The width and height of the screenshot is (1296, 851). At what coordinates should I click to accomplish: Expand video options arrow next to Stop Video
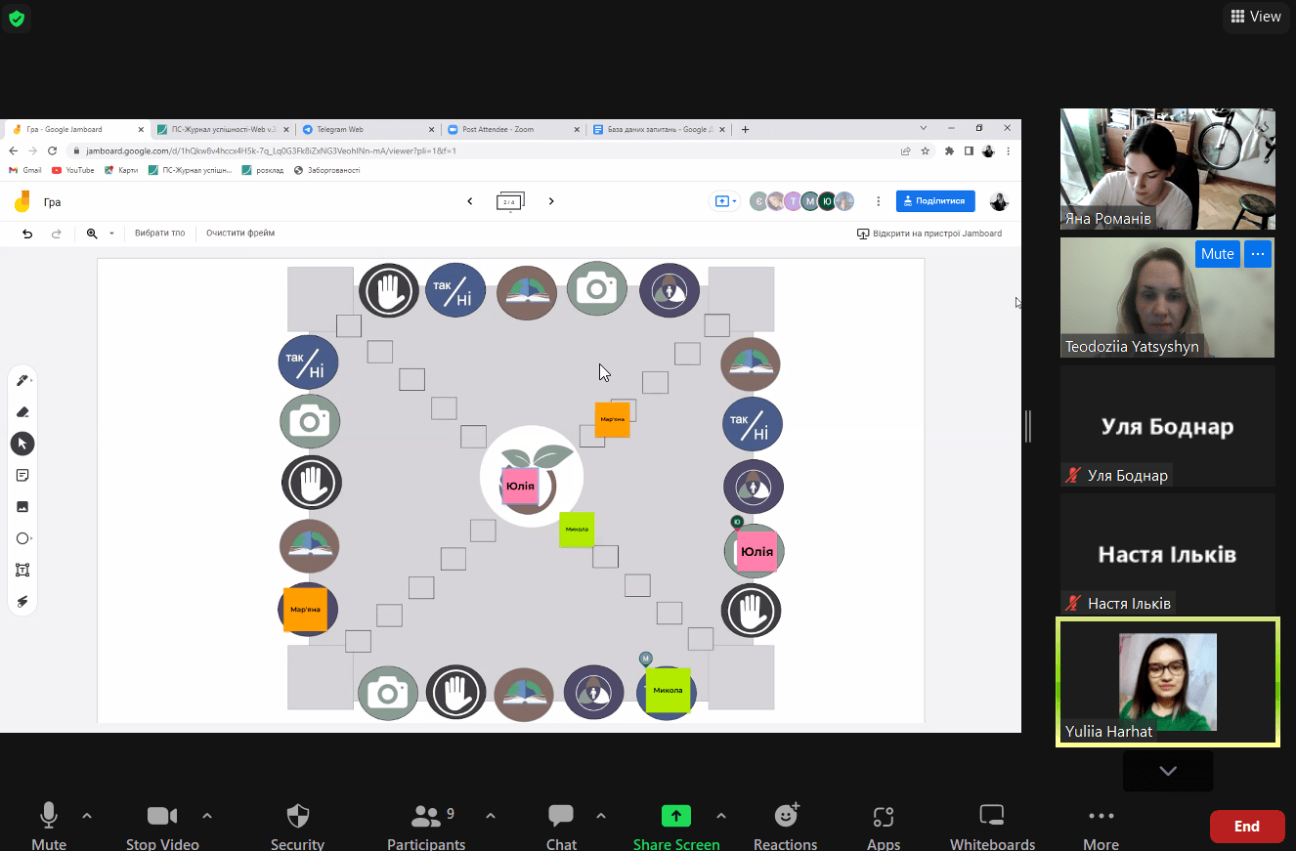pyautogui.click(x=207, y=816)
